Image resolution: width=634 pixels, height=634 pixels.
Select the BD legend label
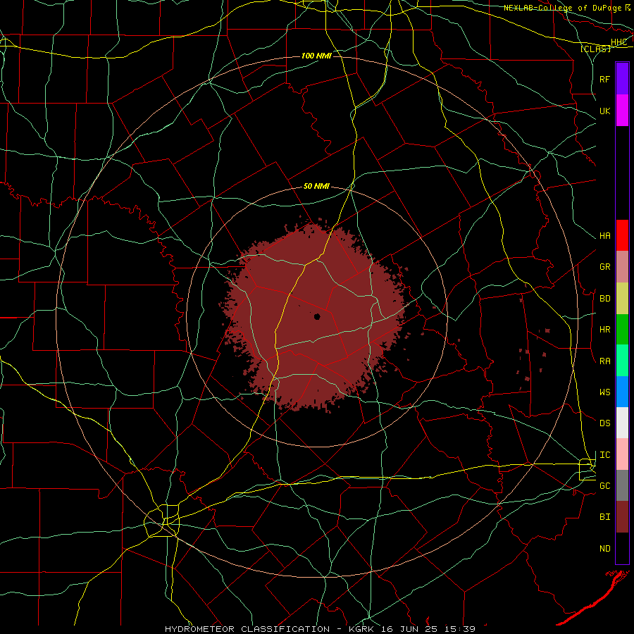click(604, 299)
